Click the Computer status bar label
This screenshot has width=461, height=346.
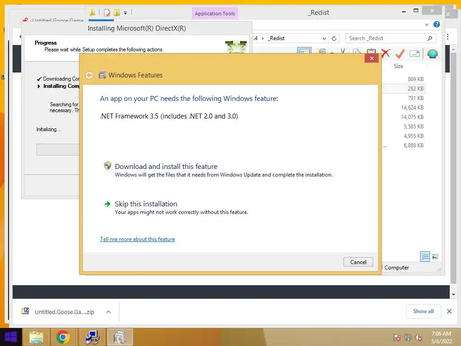(x=396, y=268)
